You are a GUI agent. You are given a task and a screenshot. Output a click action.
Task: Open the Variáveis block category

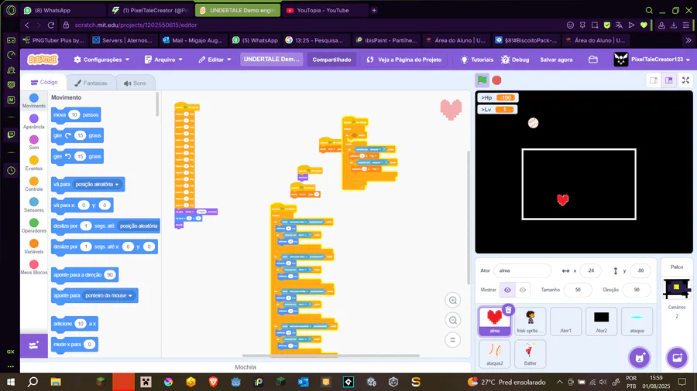coord(34,246)
